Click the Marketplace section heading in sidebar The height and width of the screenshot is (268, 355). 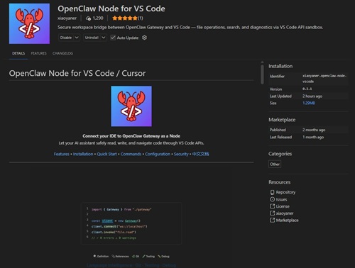point(282,120)
